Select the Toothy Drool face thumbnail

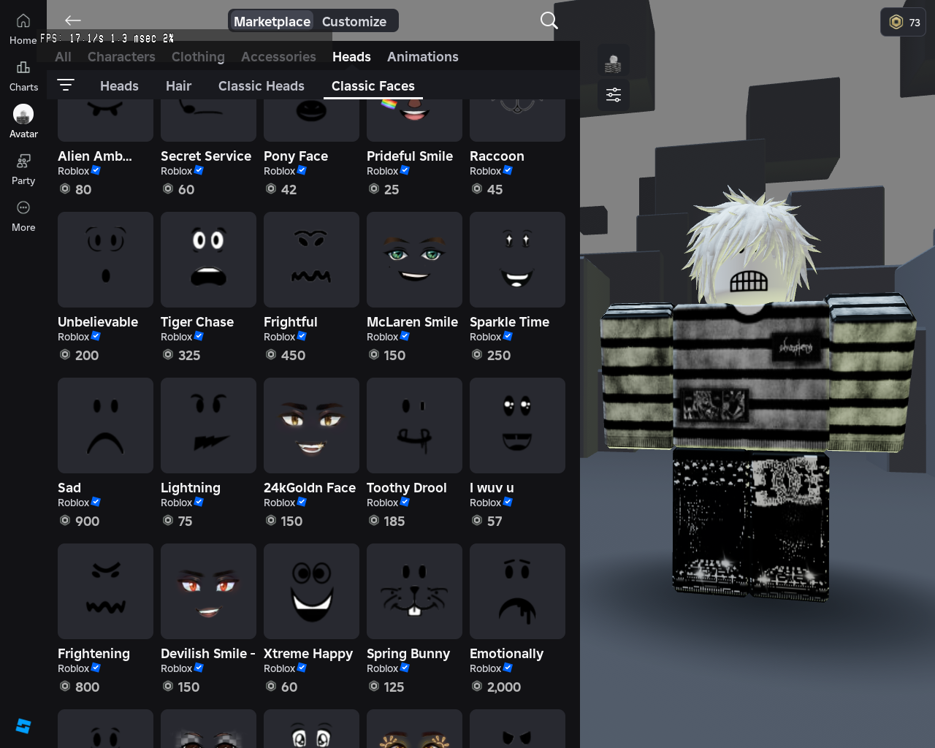coord(414,425)
